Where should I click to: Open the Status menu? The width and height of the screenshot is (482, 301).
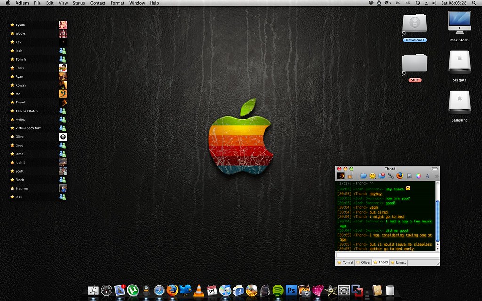[79, 3]
